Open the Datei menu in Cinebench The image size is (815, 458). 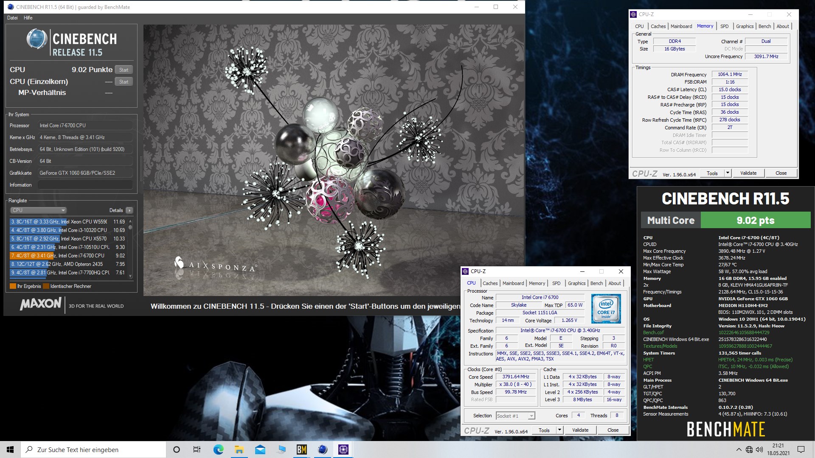pos(13,18)
